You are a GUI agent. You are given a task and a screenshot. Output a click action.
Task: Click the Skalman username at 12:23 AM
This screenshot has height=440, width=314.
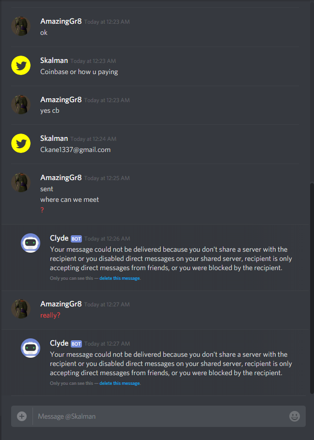click(x=54, y=61)
